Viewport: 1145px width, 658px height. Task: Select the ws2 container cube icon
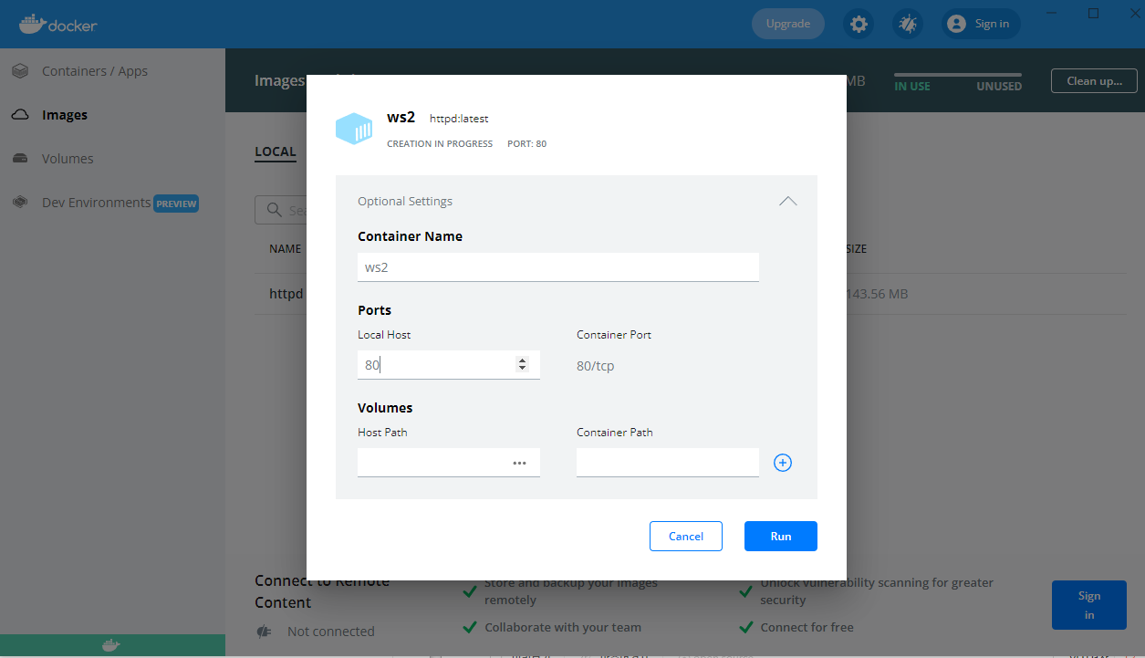pyautogui.click(x=354, y=129)
